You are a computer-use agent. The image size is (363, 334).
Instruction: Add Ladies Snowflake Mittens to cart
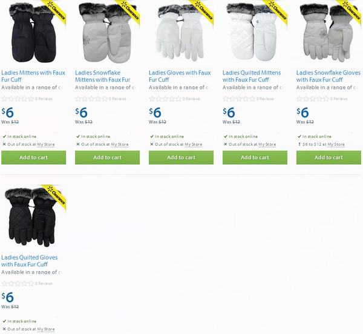click(107, 158)
